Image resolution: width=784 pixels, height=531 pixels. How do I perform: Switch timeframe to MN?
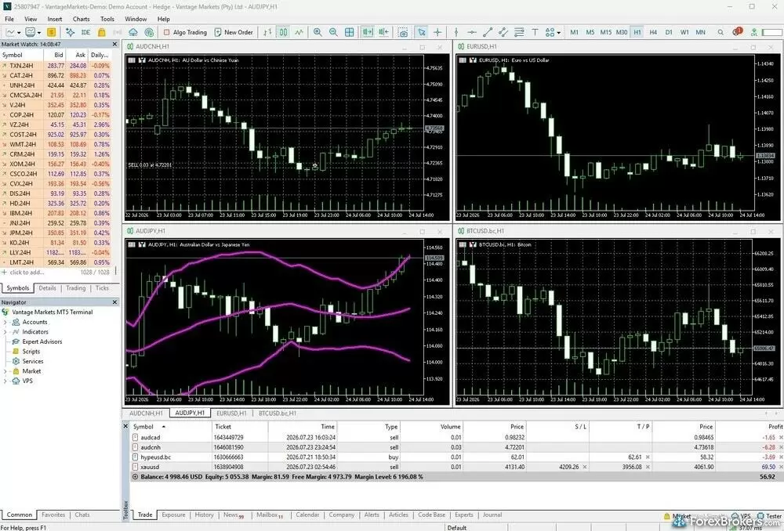pos(700,32)
